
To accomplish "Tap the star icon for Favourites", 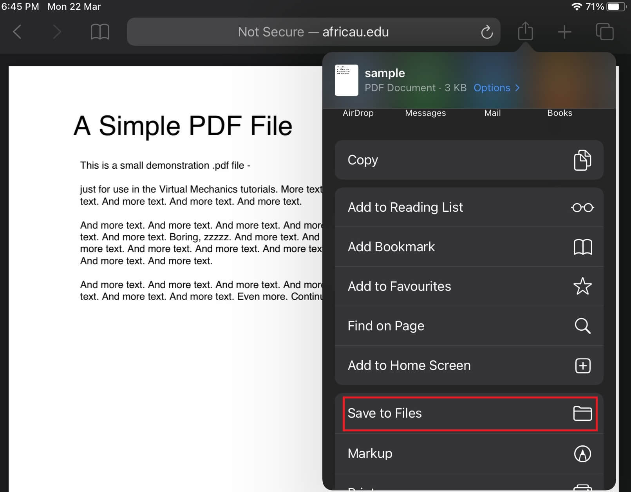I will tap(582, 286).
